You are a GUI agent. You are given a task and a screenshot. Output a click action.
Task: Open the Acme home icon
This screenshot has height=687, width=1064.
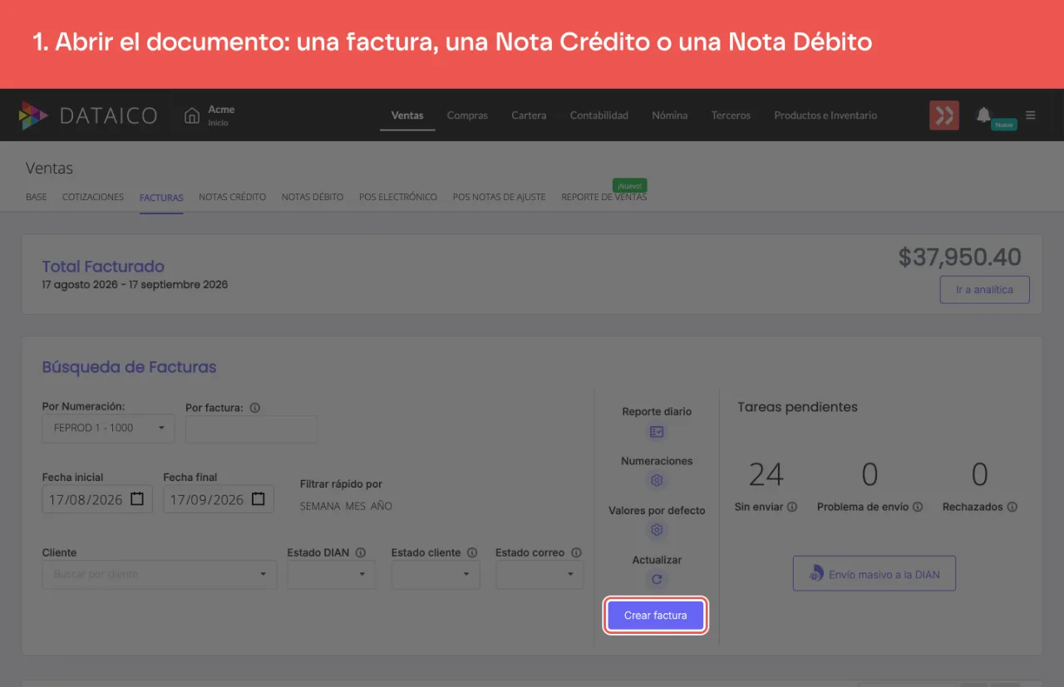192,115
